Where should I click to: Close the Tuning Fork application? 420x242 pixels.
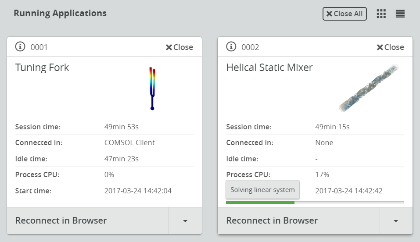pyautogui.click(x=179, y=47)
